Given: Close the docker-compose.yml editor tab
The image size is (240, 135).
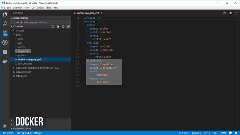Looking at the screenshot, I should 101,13.
